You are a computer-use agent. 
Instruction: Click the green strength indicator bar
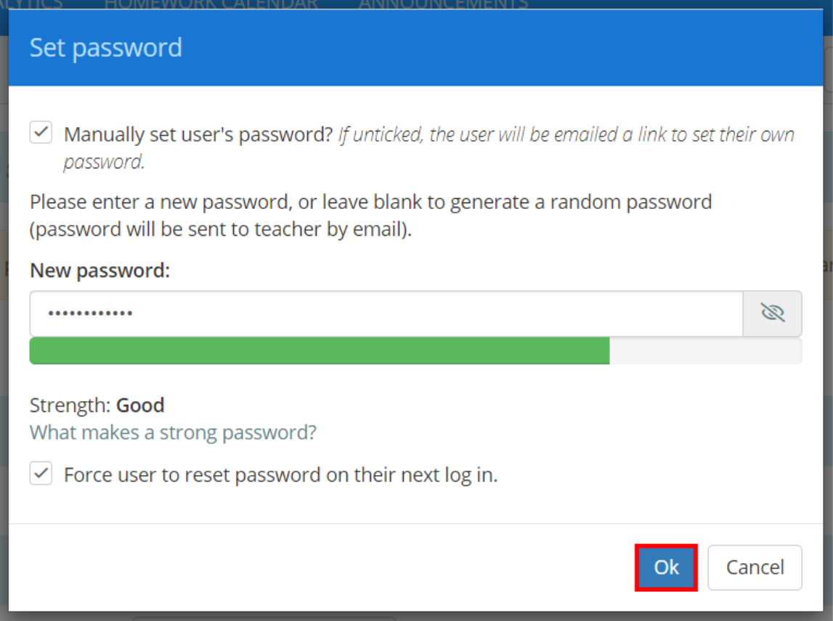pos(320,351)
